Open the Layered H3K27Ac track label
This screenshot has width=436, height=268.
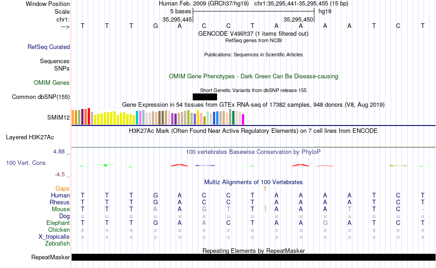[x=30, y=137]
